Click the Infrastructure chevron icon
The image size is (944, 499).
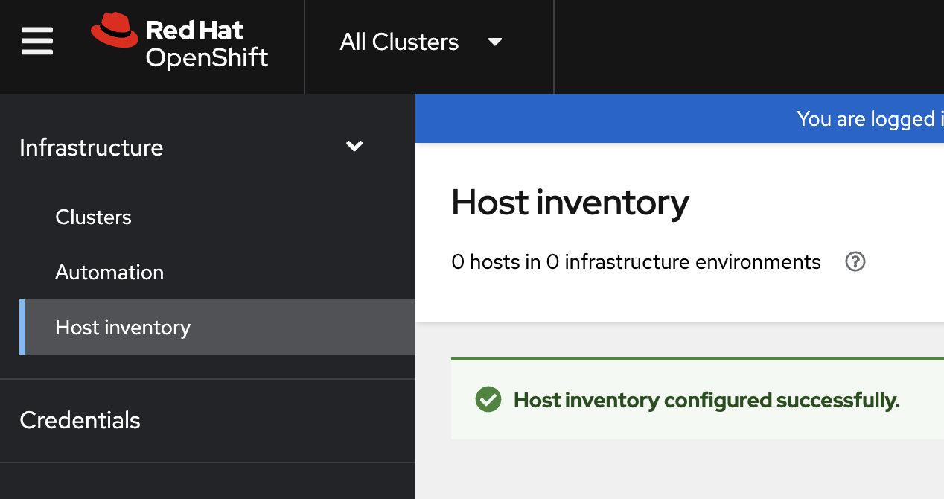pos(354,146)
